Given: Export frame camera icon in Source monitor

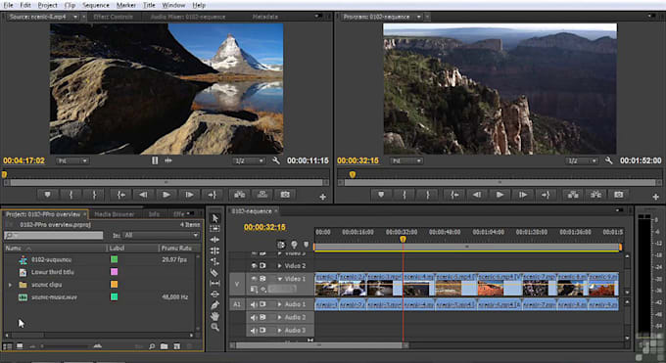Looking at the screenshot, I should click(285, 195).
